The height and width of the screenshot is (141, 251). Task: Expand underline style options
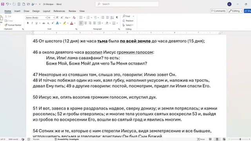[40, 23]
